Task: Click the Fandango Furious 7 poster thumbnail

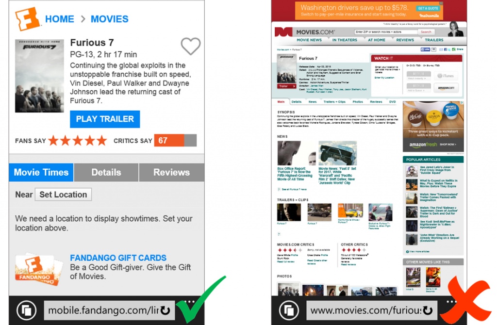Action: click(39, 76)
